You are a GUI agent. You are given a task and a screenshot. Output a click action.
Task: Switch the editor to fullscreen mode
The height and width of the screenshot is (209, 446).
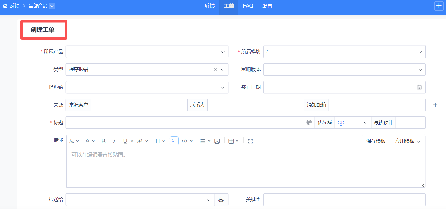250,141
